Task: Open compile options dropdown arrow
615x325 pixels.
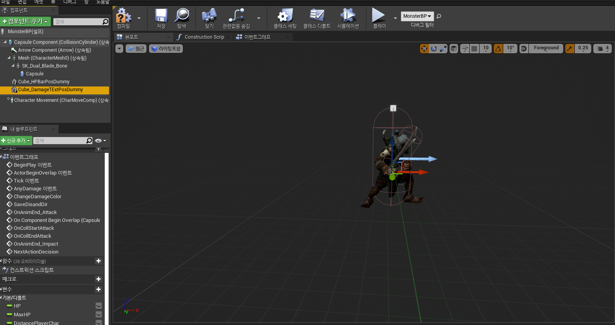Action: 139,18
